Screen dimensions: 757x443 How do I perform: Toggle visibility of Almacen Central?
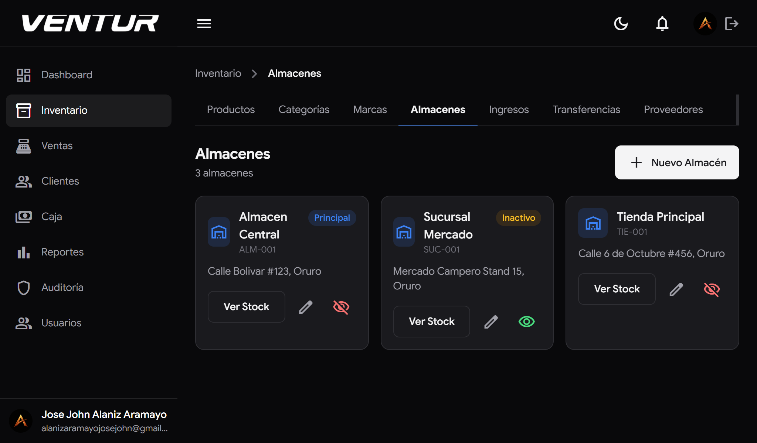(341, 306)
